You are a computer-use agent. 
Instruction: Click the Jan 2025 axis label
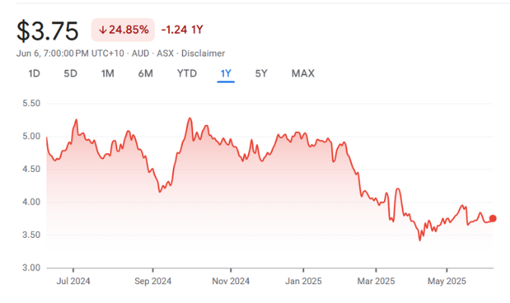tap(303, 282)
